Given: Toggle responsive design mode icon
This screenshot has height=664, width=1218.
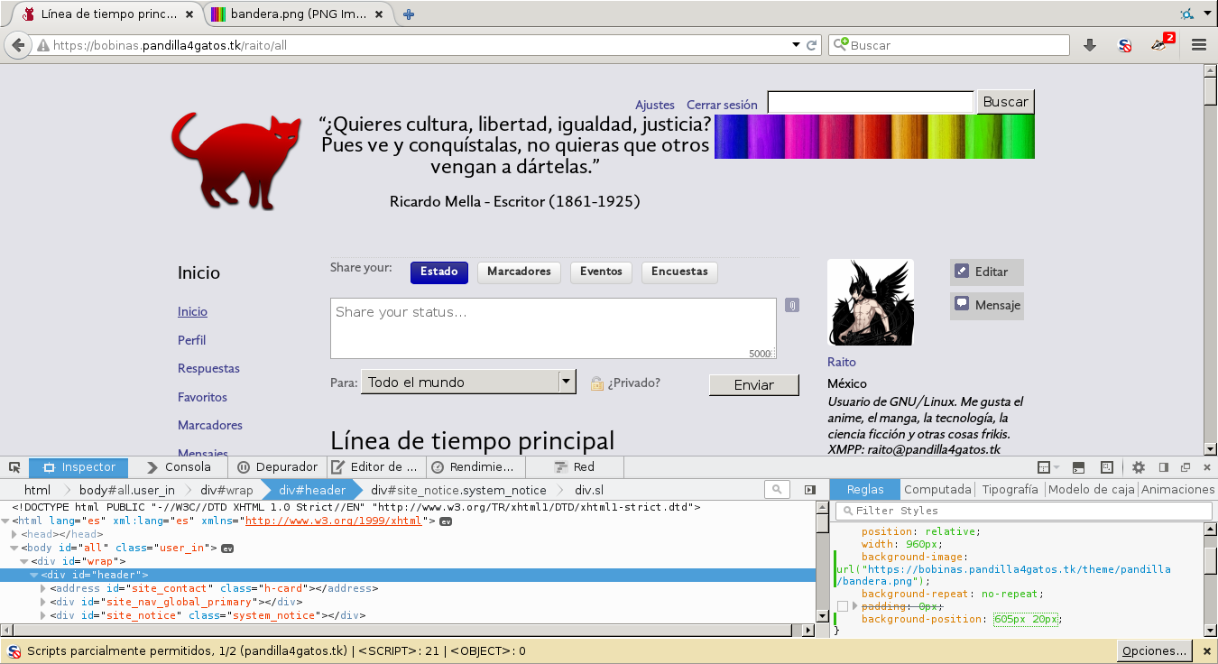Looking at the screenshot, I should coord(1106,467).
